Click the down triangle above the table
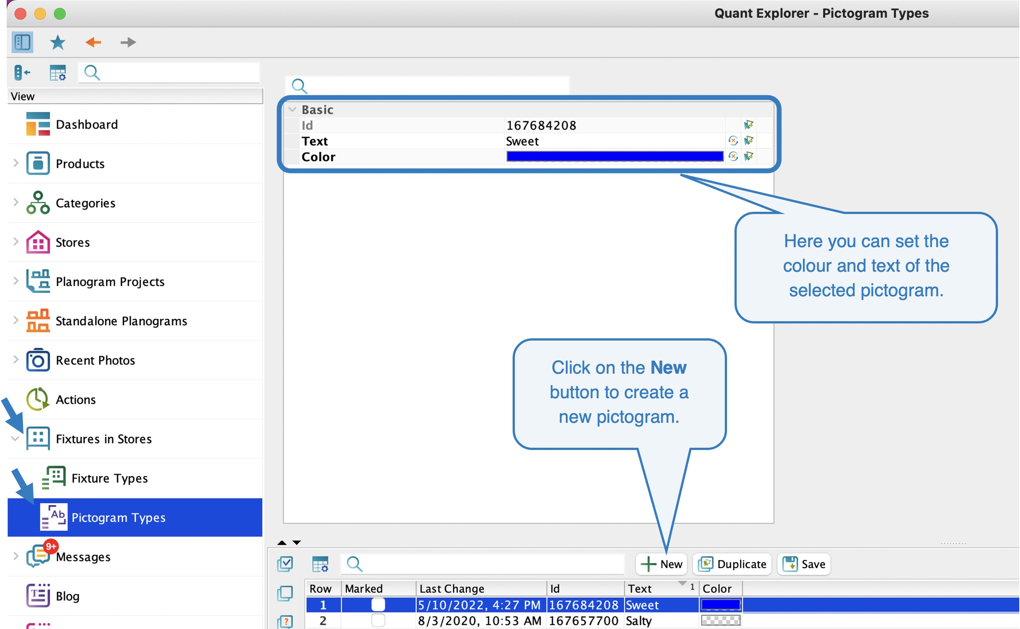The image size is (1020, 629). click(x=297, y=543)
